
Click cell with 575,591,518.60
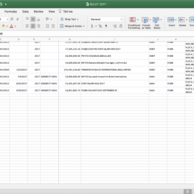[70, 70]
